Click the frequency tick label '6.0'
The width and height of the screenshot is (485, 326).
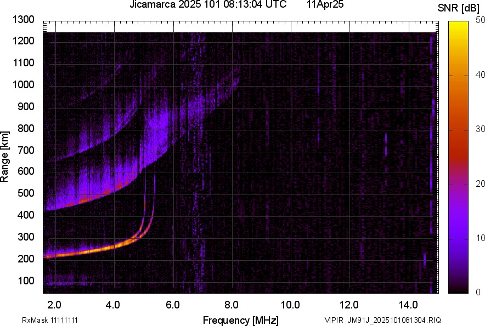(x=173, y=305)
